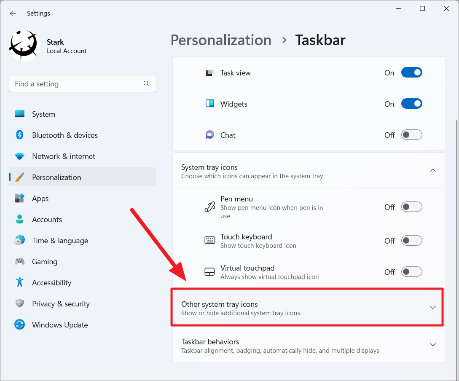
Task: Click the Accessibility figure icon
Action: [19, 282]
